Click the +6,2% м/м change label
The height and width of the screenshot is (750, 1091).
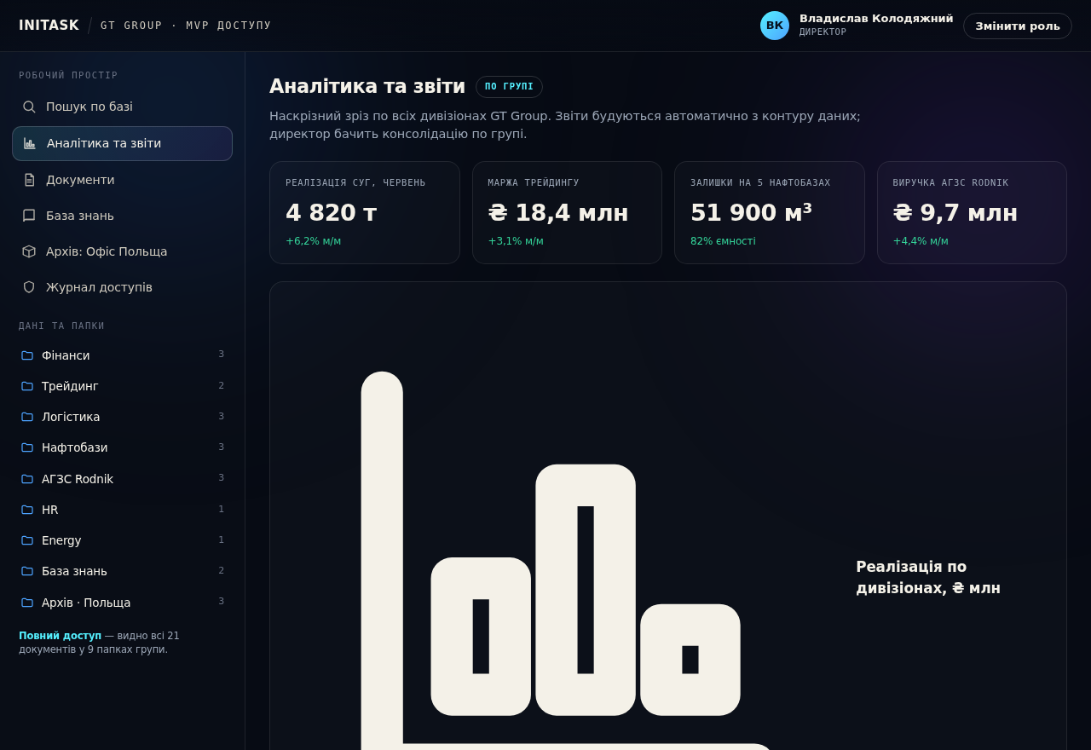(x=313, y=241)
